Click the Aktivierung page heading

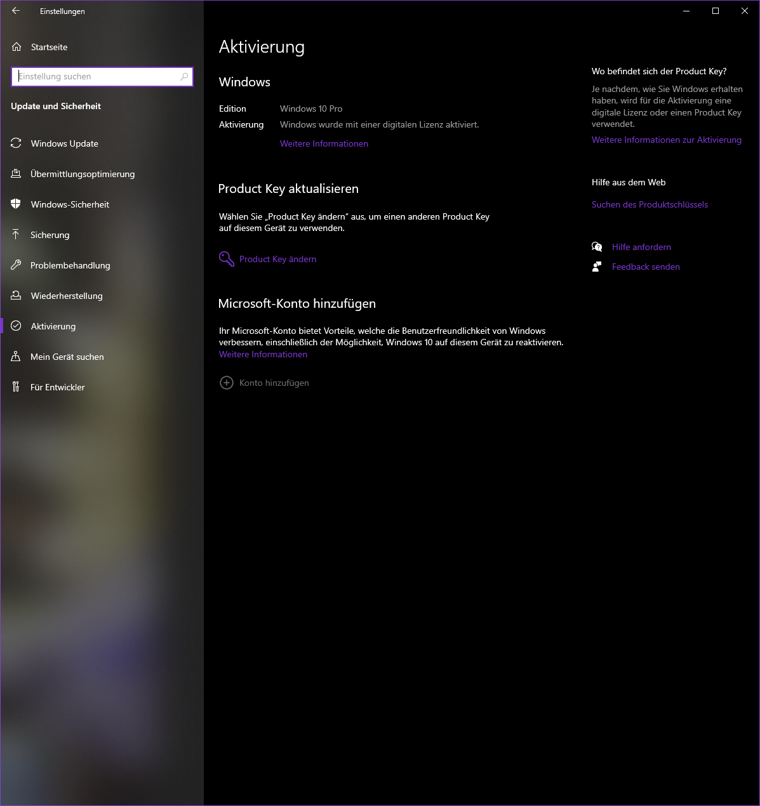262,47
